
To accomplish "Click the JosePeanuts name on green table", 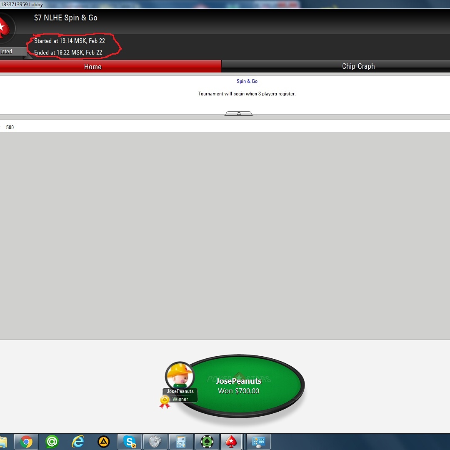I will (x=238, y=381).
